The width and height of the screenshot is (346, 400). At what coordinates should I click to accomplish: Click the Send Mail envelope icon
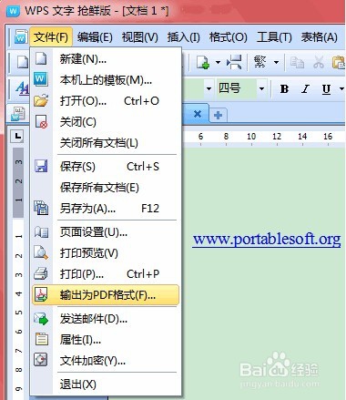pos(41,319)
